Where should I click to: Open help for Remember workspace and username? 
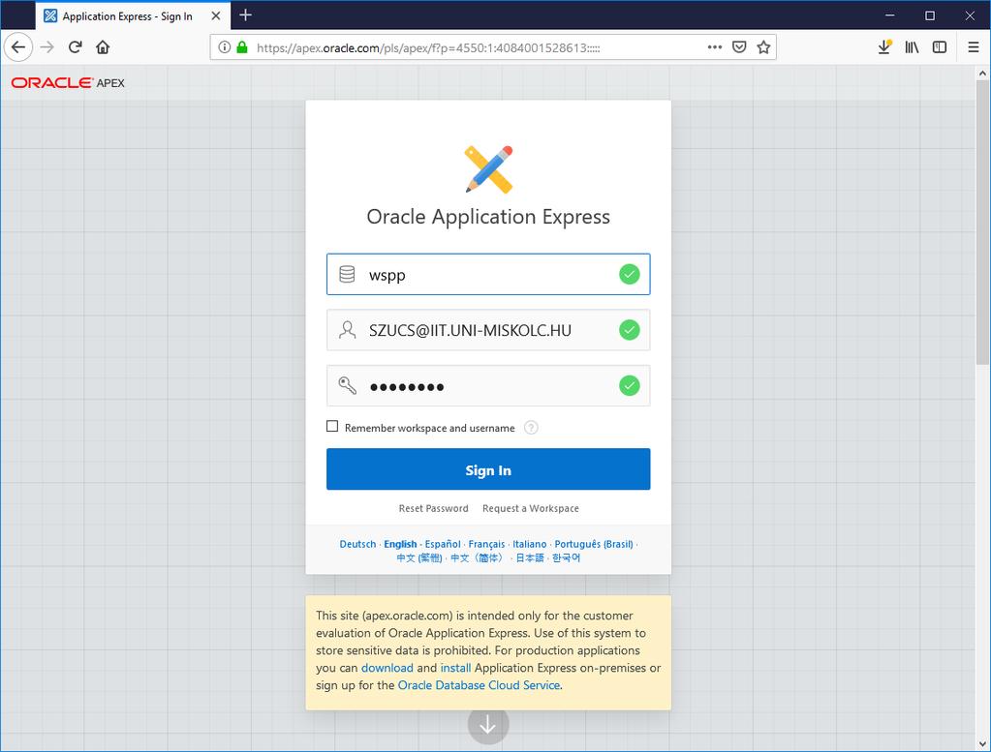[531, 428]
